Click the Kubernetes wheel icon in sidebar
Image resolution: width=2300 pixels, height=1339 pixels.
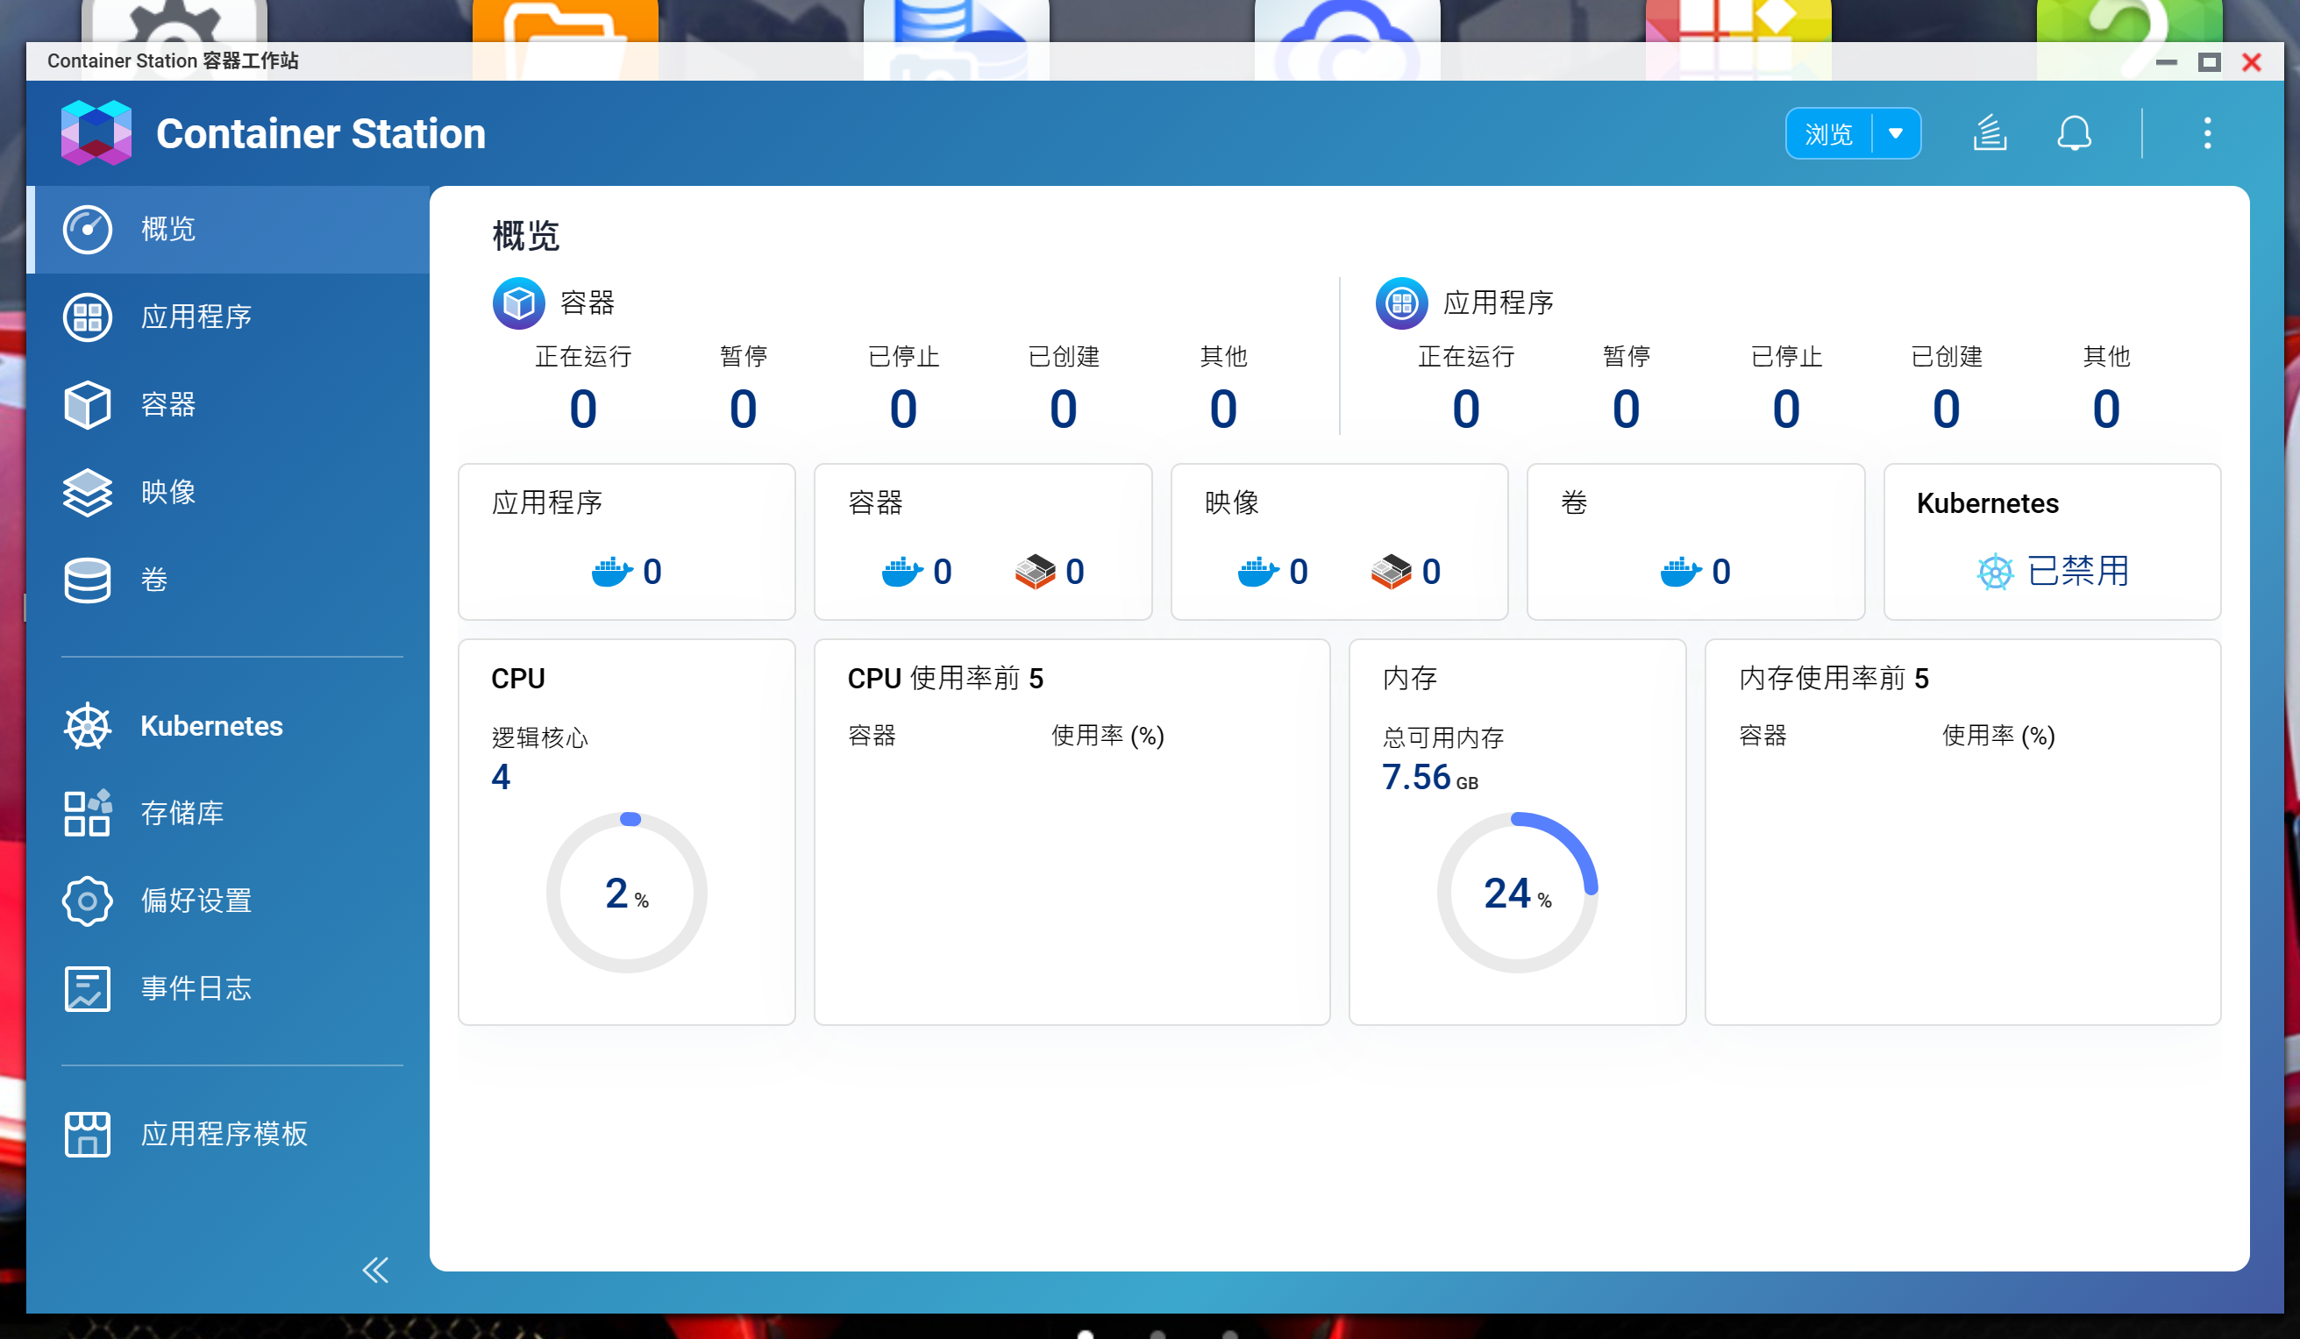click(x=88, y=726)
